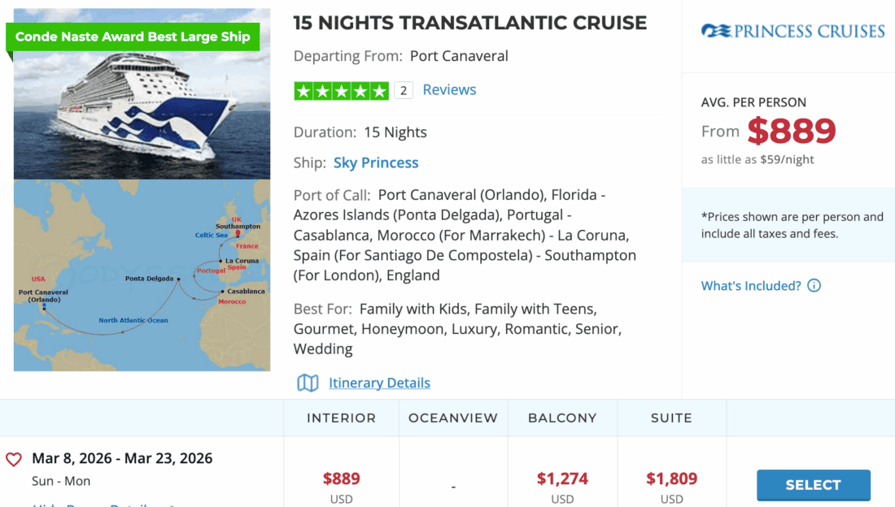895x507 pixels.
Task: Open the Sky Princess ship link
Action: click(x=376, y=162)
